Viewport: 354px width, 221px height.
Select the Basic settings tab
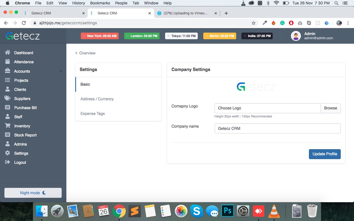pyautogui.click(x=118, y=84)
